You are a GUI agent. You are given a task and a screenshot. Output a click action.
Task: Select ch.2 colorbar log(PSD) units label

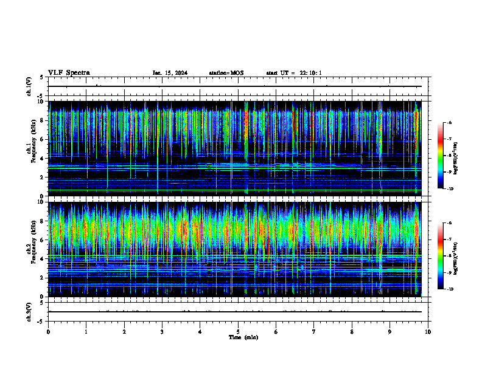tap(455, 259)
